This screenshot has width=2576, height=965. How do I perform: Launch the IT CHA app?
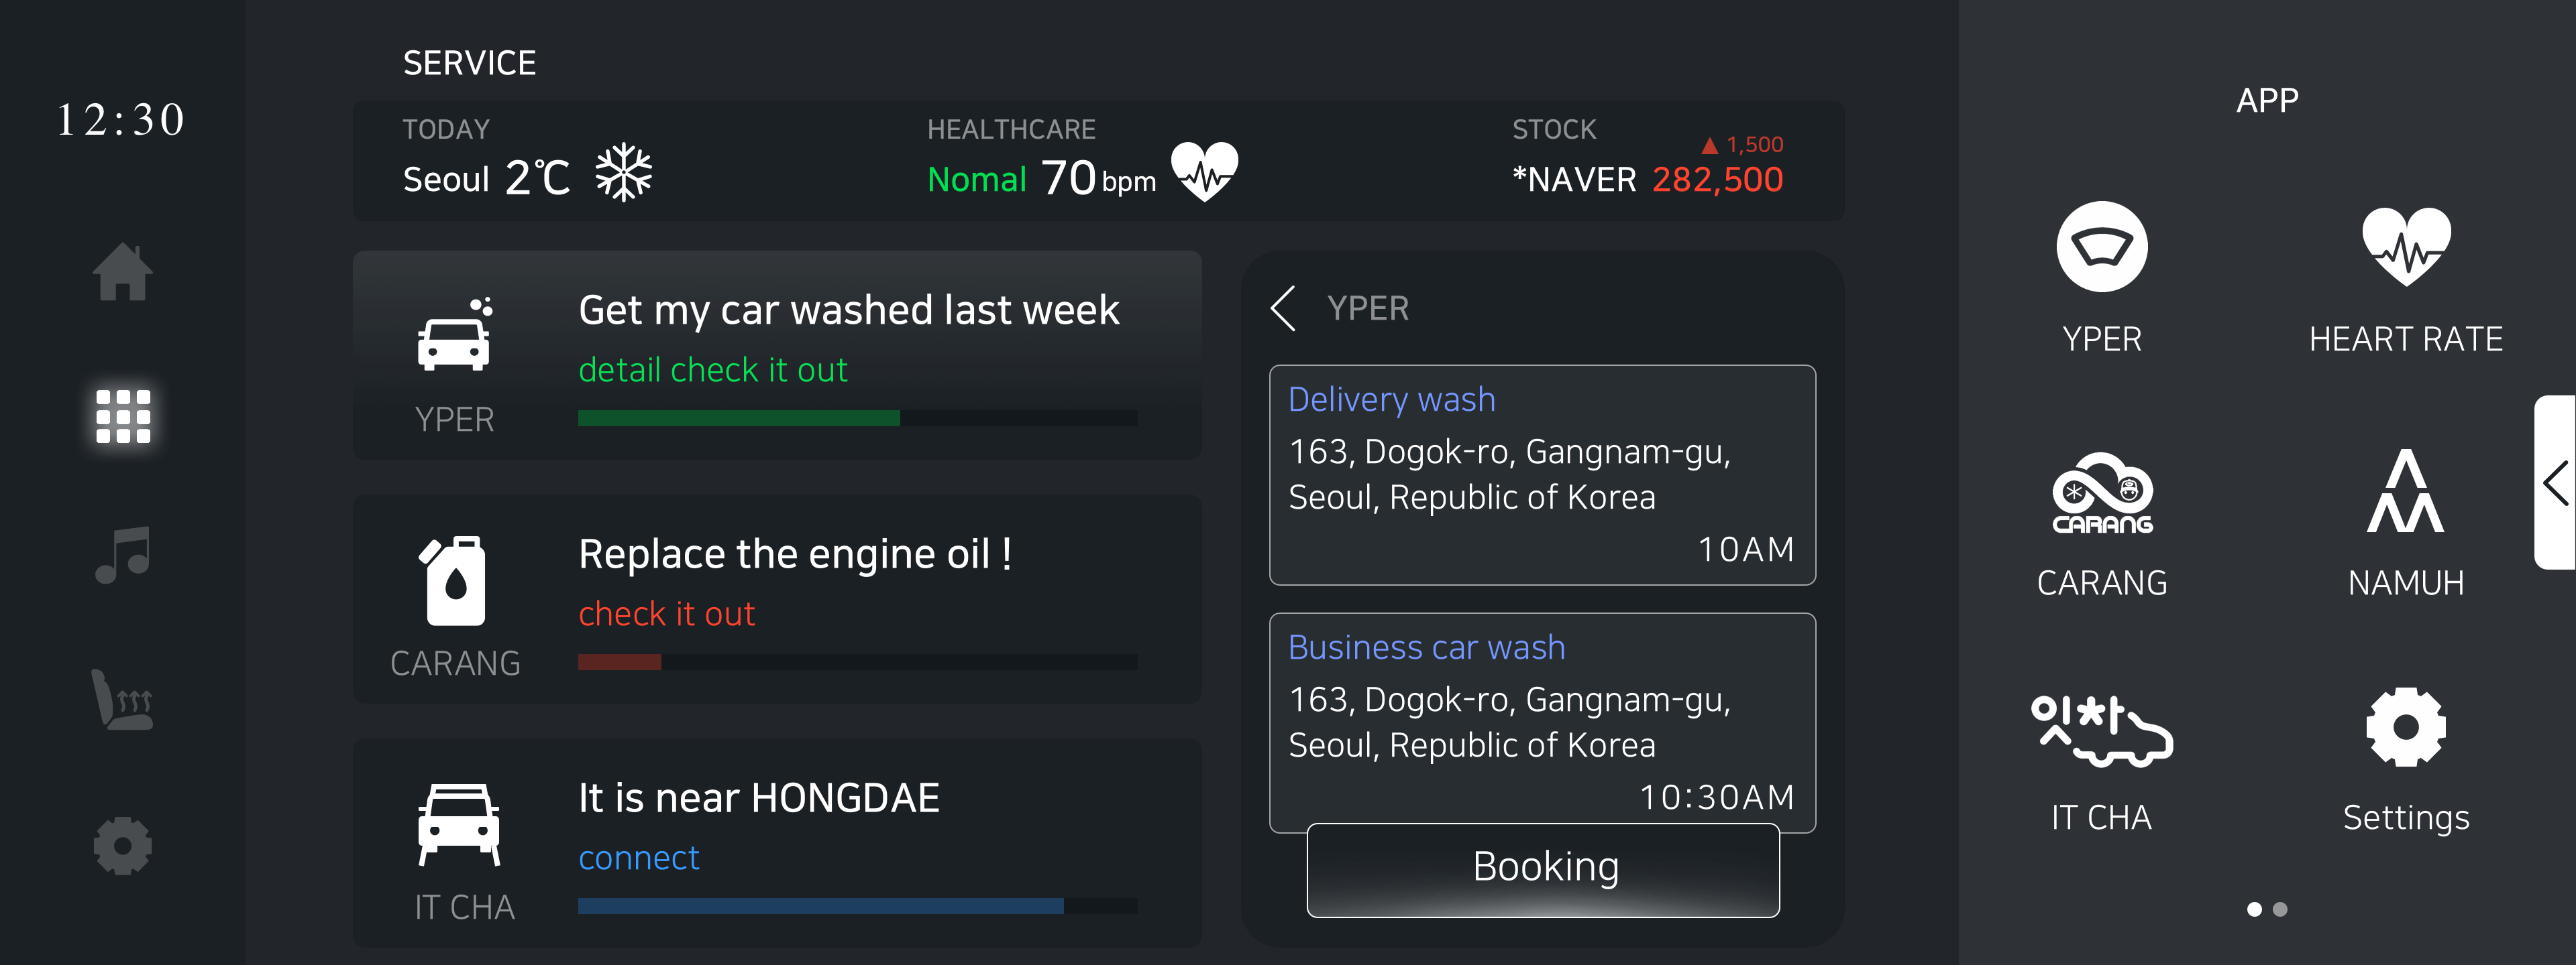[x=2101, y=730]
